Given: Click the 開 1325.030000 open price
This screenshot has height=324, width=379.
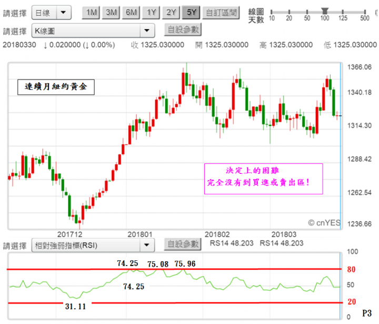Looking at the screenshot, I should pyautogui.click(x=222, y=45).
